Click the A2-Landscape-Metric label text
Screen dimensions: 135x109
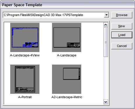point(67,97)
